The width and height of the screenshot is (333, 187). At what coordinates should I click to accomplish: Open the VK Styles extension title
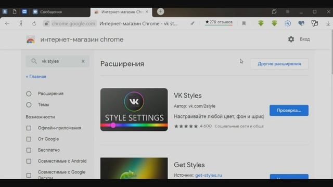point(188,96)
